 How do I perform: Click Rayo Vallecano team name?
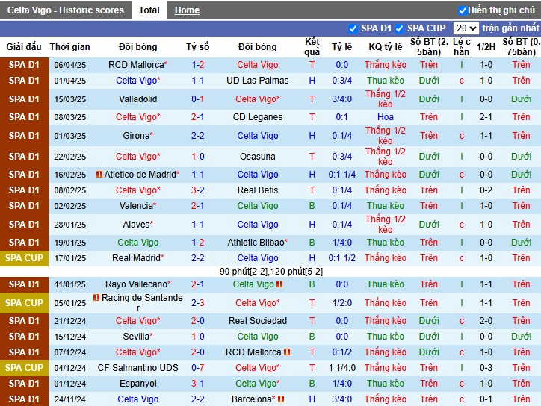coord(137,284)
